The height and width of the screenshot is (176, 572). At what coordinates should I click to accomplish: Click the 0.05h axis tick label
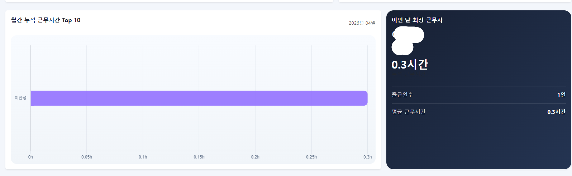pos(87,157)
